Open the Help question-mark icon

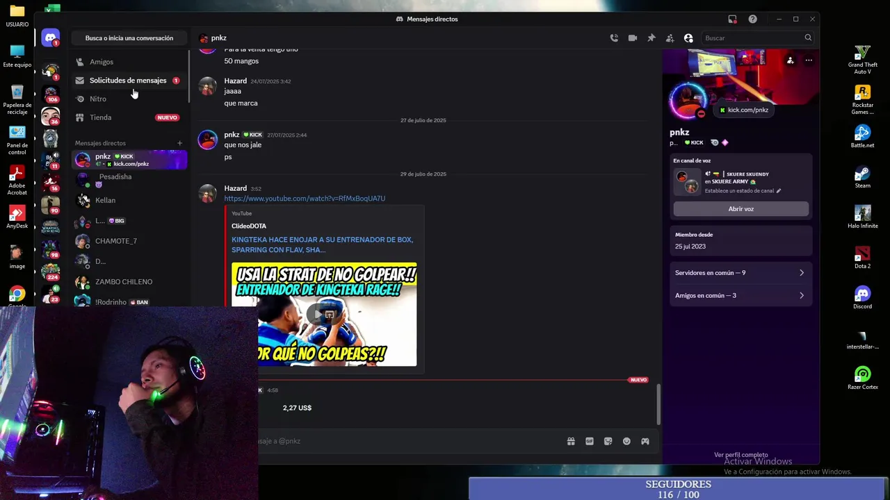tap(752, 19)
